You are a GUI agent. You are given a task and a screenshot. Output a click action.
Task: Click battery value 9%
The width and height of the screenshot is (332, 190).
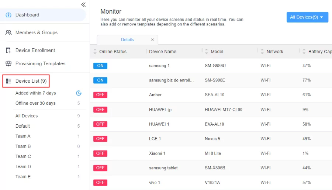point(305,110)
